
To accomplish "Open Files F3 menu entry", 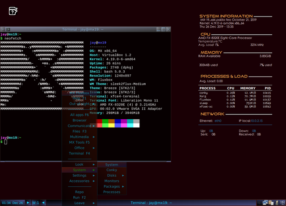I will 80,131.
